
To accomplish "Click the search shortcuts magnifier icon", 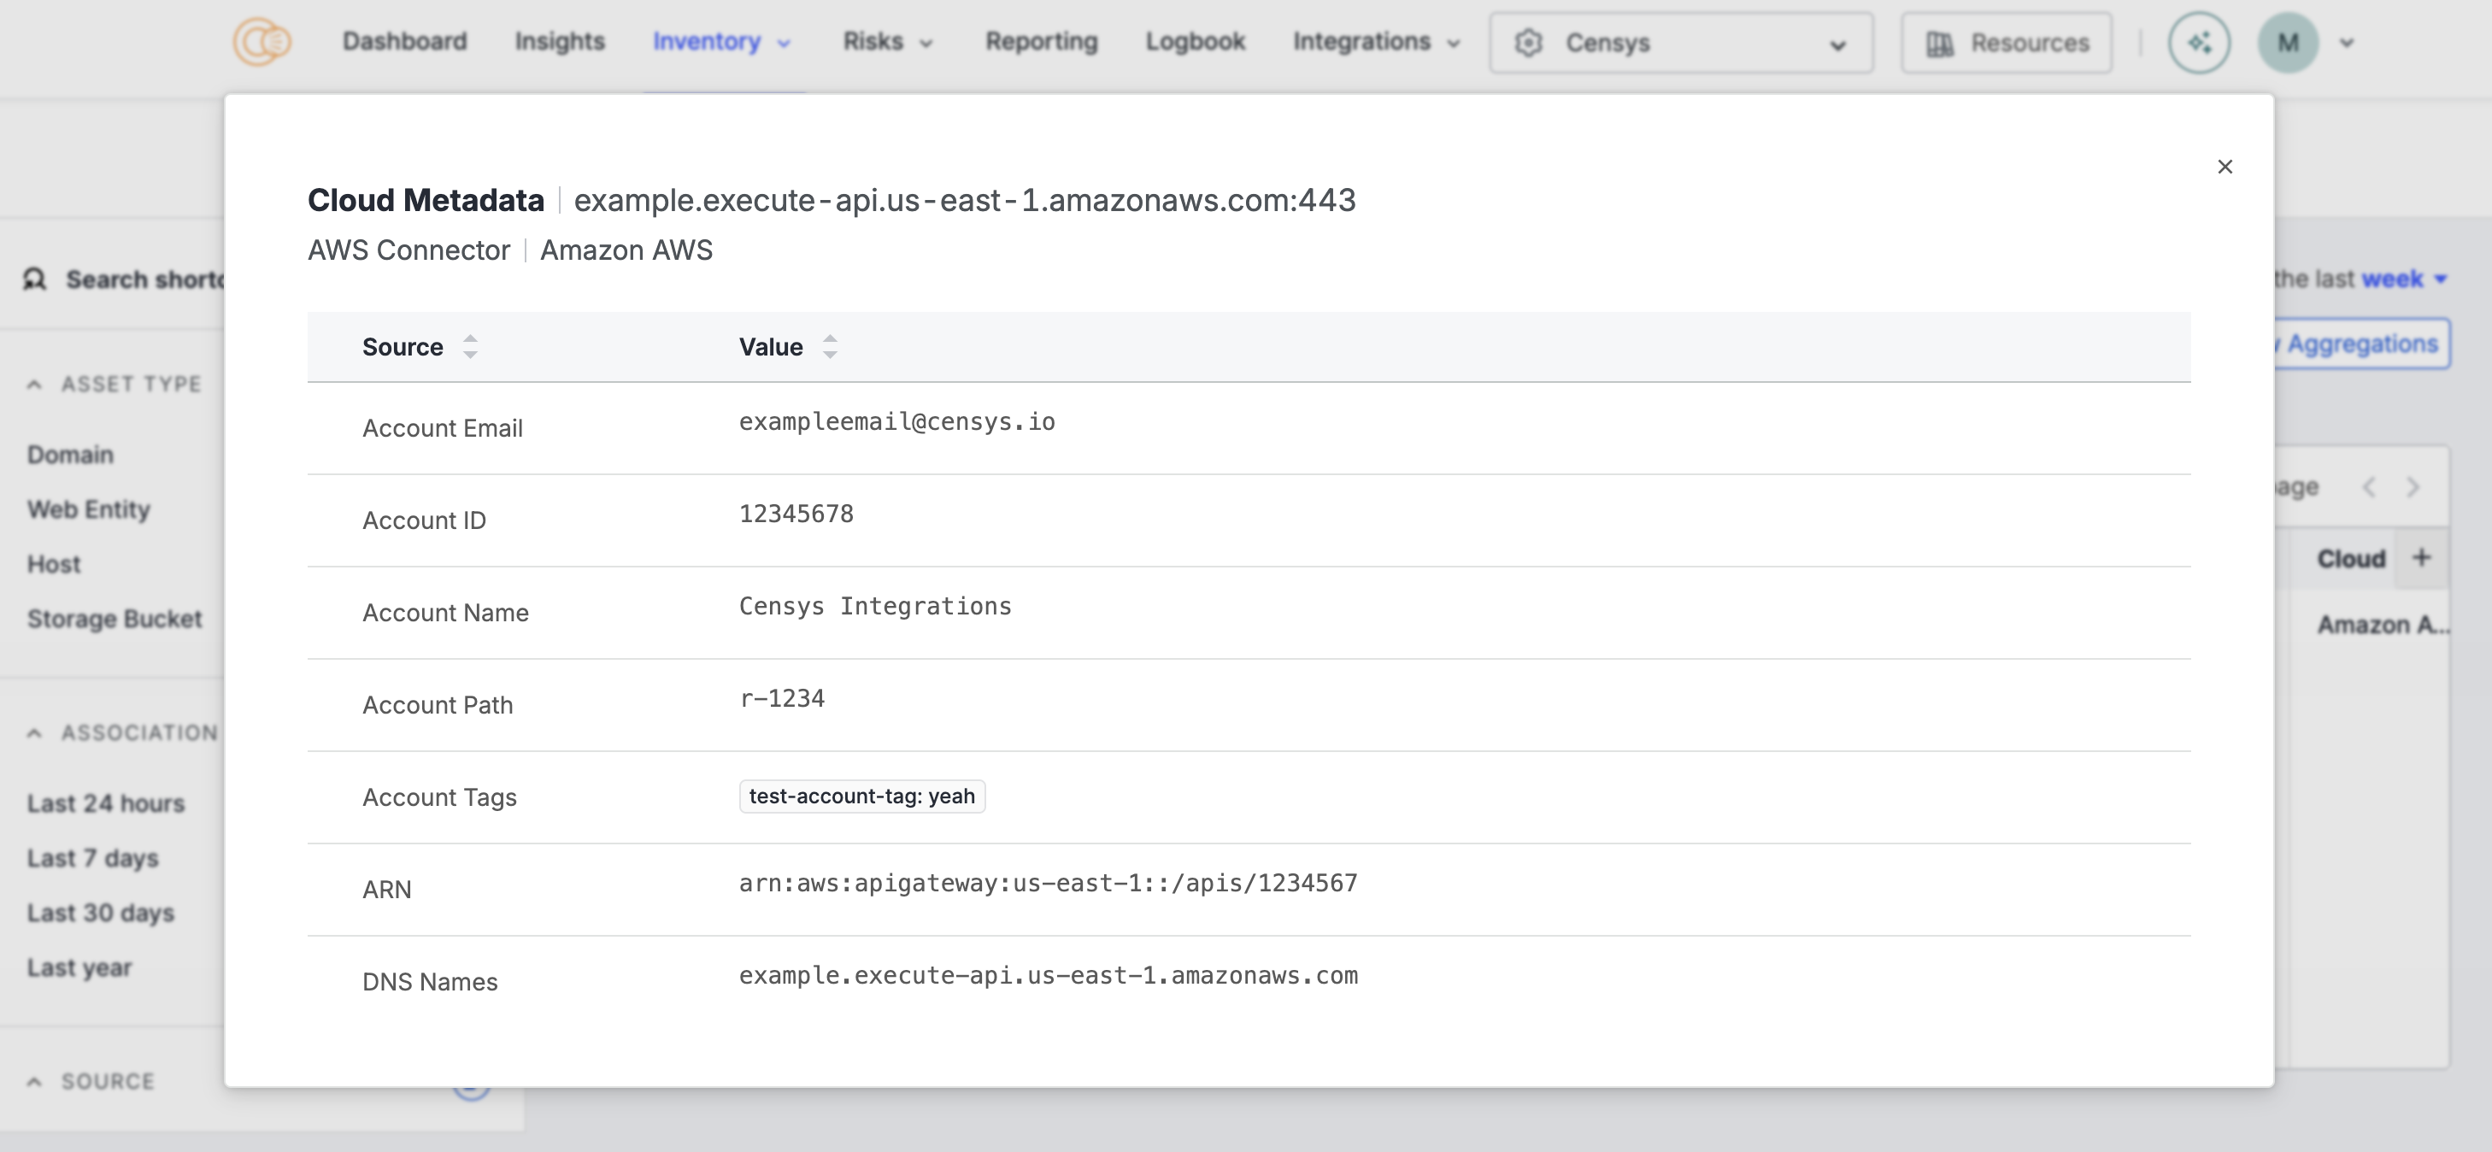I will pyautogui.click(x=35, y=279).
